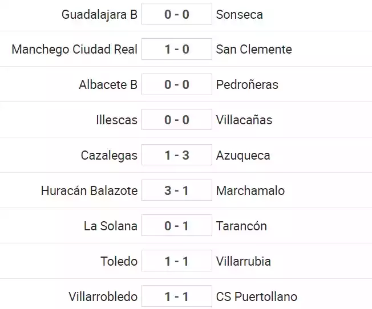Click the 0 - 0 Guadalajara B score box
The image size is (372, 309).
[x=177, y=14]
